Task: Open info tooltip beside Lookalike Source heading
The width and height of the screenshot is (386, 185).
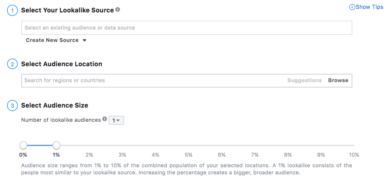Action: [x=118, y=10]
